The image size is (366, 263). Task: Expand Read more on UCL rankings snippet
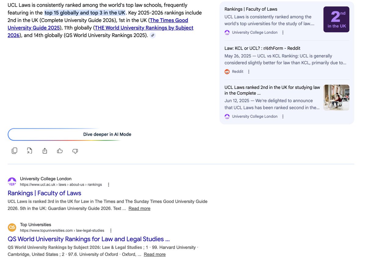point(139,209)
